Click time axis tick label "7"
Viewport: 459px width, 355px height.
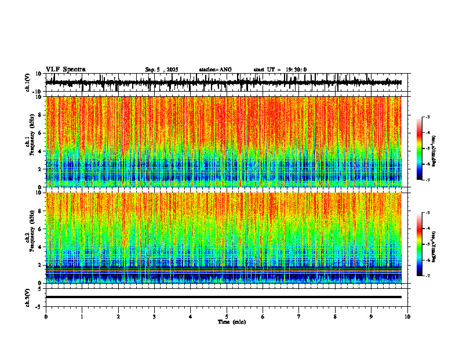pyautogui.click(x=299, y=317)
